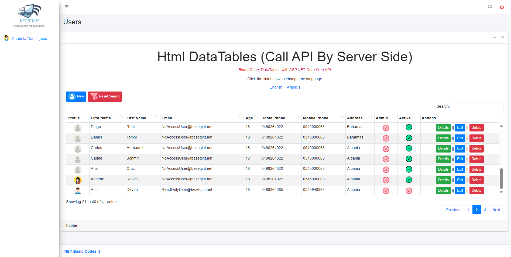
Task: Click Annette Roulet's profile avatar
Action: point(78,180)
